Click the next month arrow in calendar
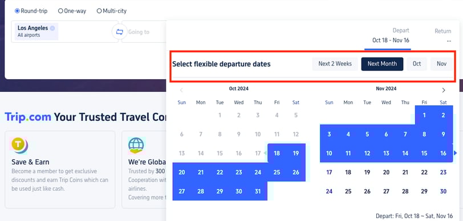This screenshot has width=463, height=221. click(443, 90)
